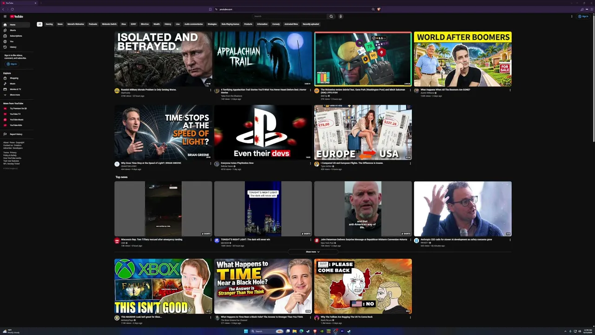
Task: Select the Podcasts filter chip
Action: click(x=93, y=24)
